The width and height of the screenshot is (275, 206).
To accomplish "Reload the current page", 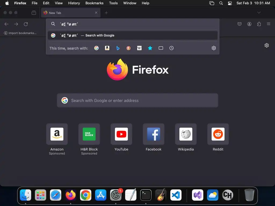I will tap(26, 24).
